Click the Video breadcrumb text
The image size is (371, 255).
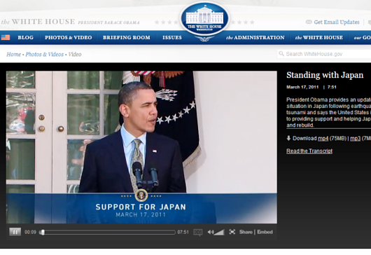click(75, 54)
